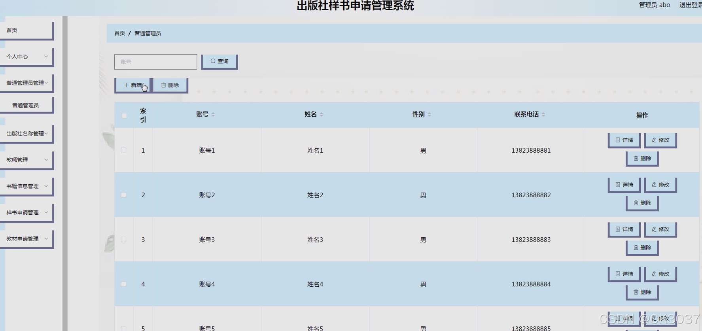Expand the 样书申请管理 sidebar menu
The height and width of the screenshot is (331, 702).
(x=26, y=213)
